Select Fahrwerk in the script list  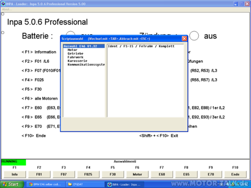tap(75, 57)
